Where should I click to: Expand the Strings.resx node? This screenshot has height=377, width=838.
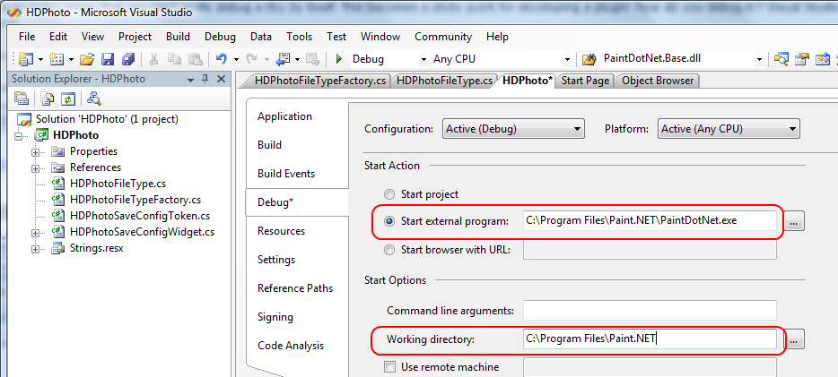(36, 249)
